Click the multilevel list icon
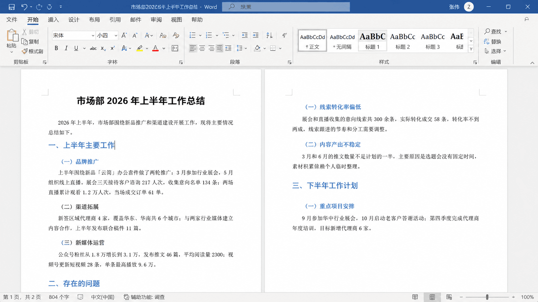 click(x=226, y=35)
